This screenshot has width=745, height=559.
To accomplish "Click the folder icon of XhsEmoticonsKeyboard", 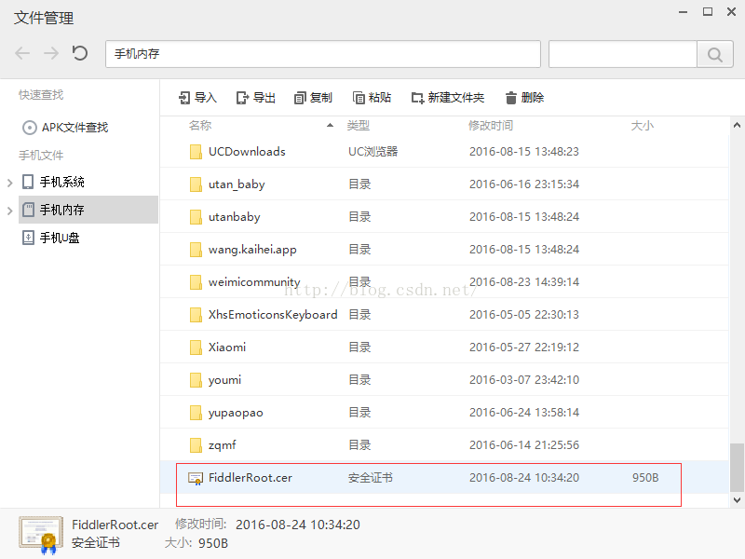I will (x=196, y=315).
